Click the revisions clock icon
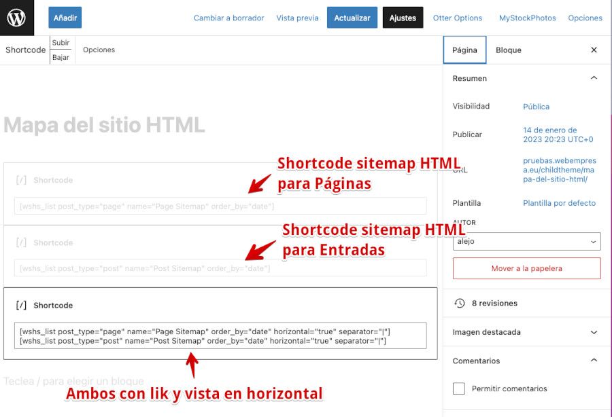612x417 pixels. (460, 303)
